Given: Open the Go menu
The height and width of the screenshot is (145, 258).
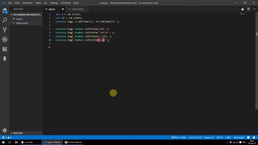Looking at the screenshot, I should pyautogui.click(x=46, y=3).
